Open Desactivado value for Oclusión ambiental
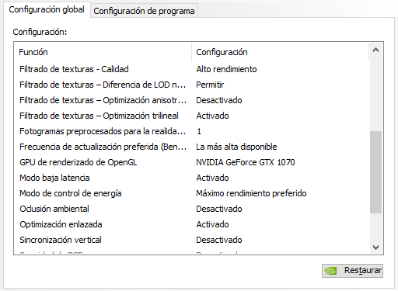This screenshot has height=291, width=398. (x=219, y=209)
